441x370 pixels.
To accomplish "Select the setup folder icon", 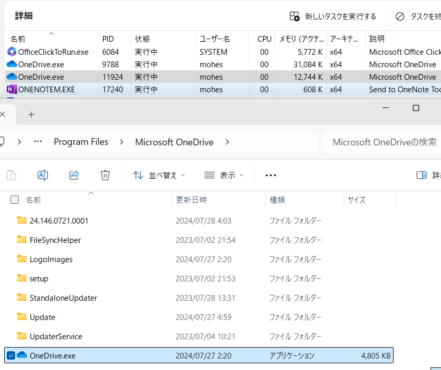I will (x=22, y=278).
